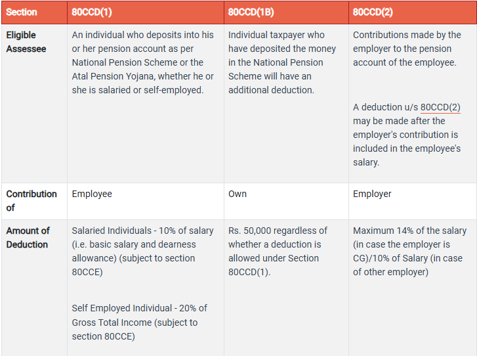Click the 'Salaried Individuals - 10% of salary' paragraph

click(x=142, y=251)
